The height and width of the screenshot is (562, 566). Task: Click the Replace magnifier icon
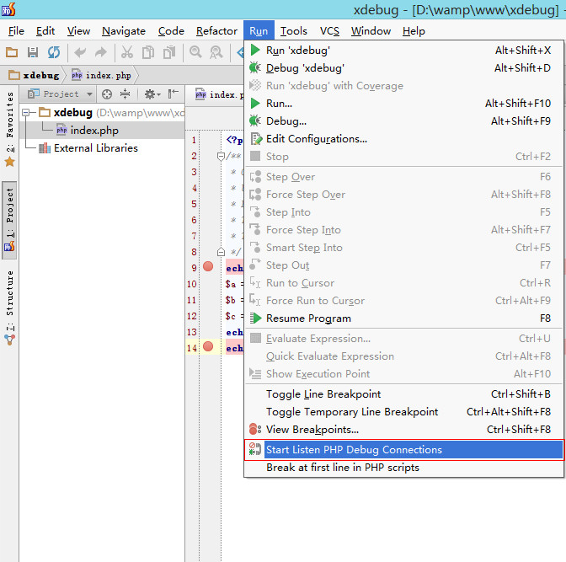216,52
